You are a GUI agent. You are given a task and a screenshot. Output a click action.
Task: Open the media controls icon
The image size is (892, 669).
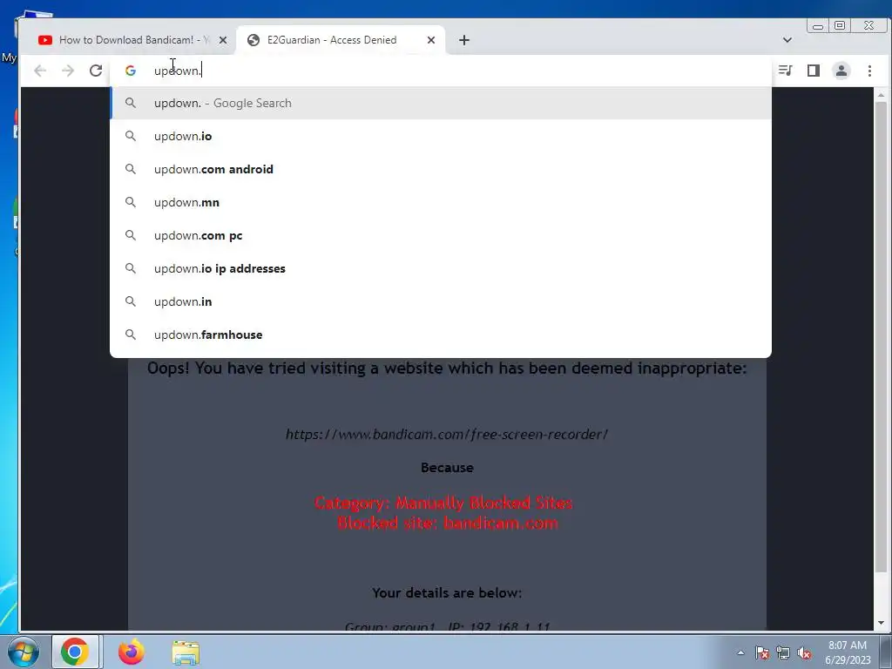pyautogui.click(x=785, y=71)
